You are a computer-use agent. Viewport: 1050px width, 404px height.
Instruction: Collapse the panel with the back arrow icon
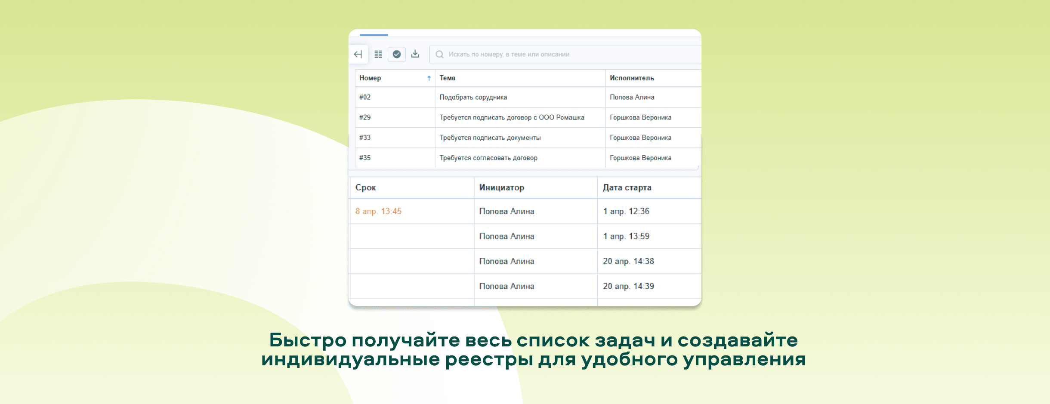pyautogui.click(x=358, y=54)
